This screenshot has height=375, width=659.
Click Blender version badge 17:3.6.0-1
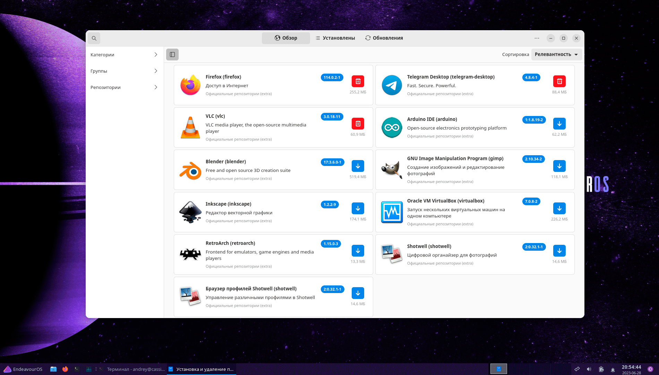[332, 162]
